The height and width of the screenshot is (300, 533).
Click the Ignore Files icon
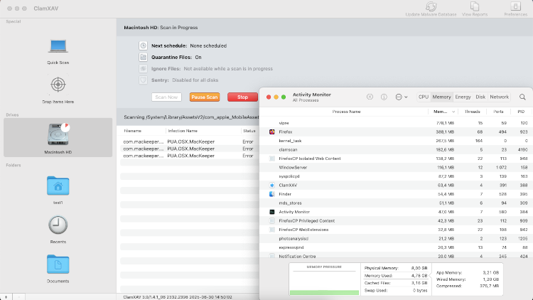coord(143,69)
